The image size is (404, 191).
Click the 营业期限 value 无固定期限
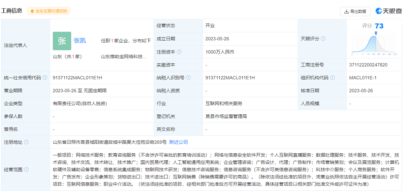click(x=95, y=91)
